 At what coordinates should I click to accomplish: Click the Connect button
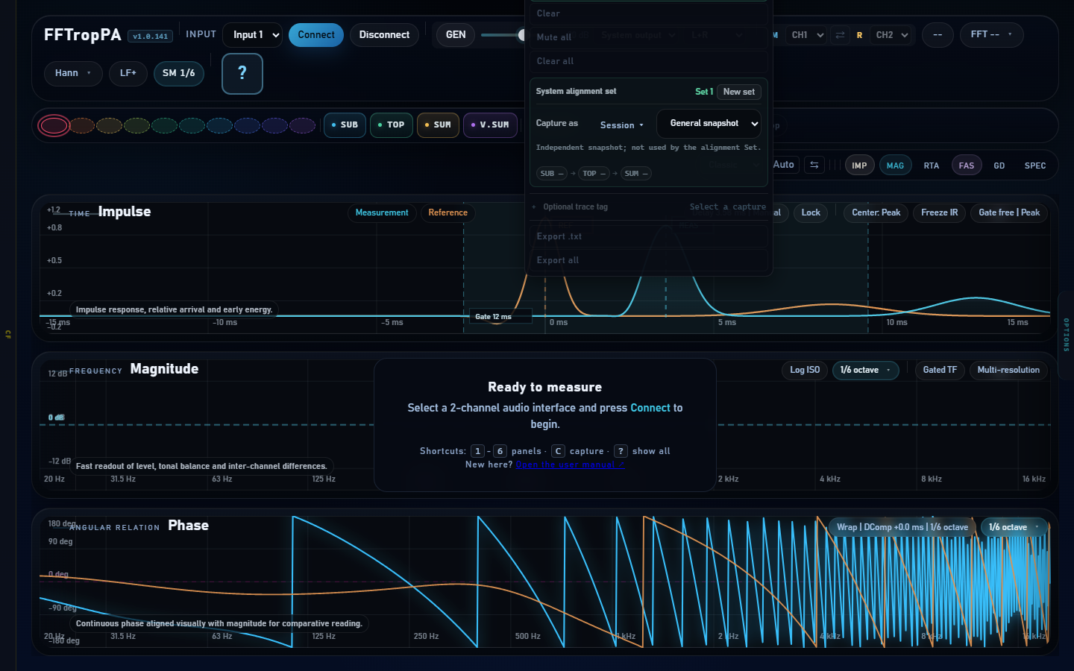pos(316,35)
